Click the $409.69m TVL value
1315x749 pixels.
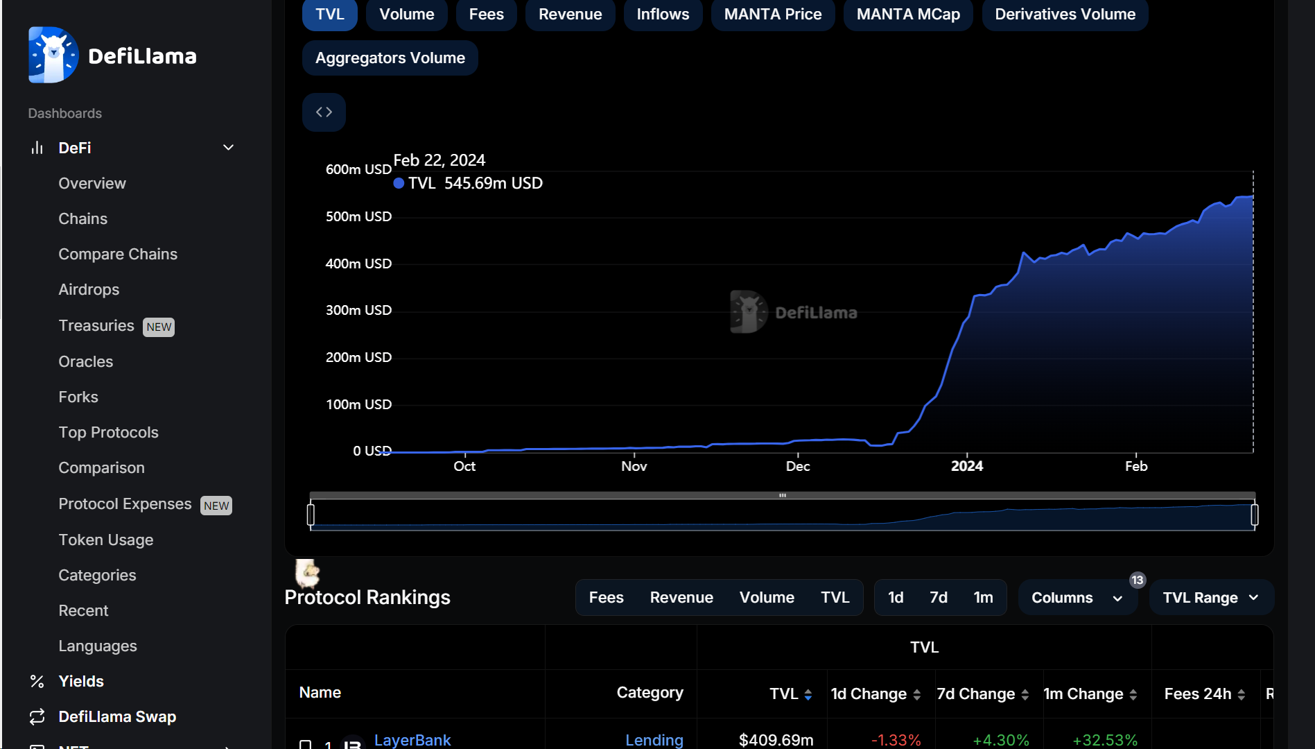(776, 740)
